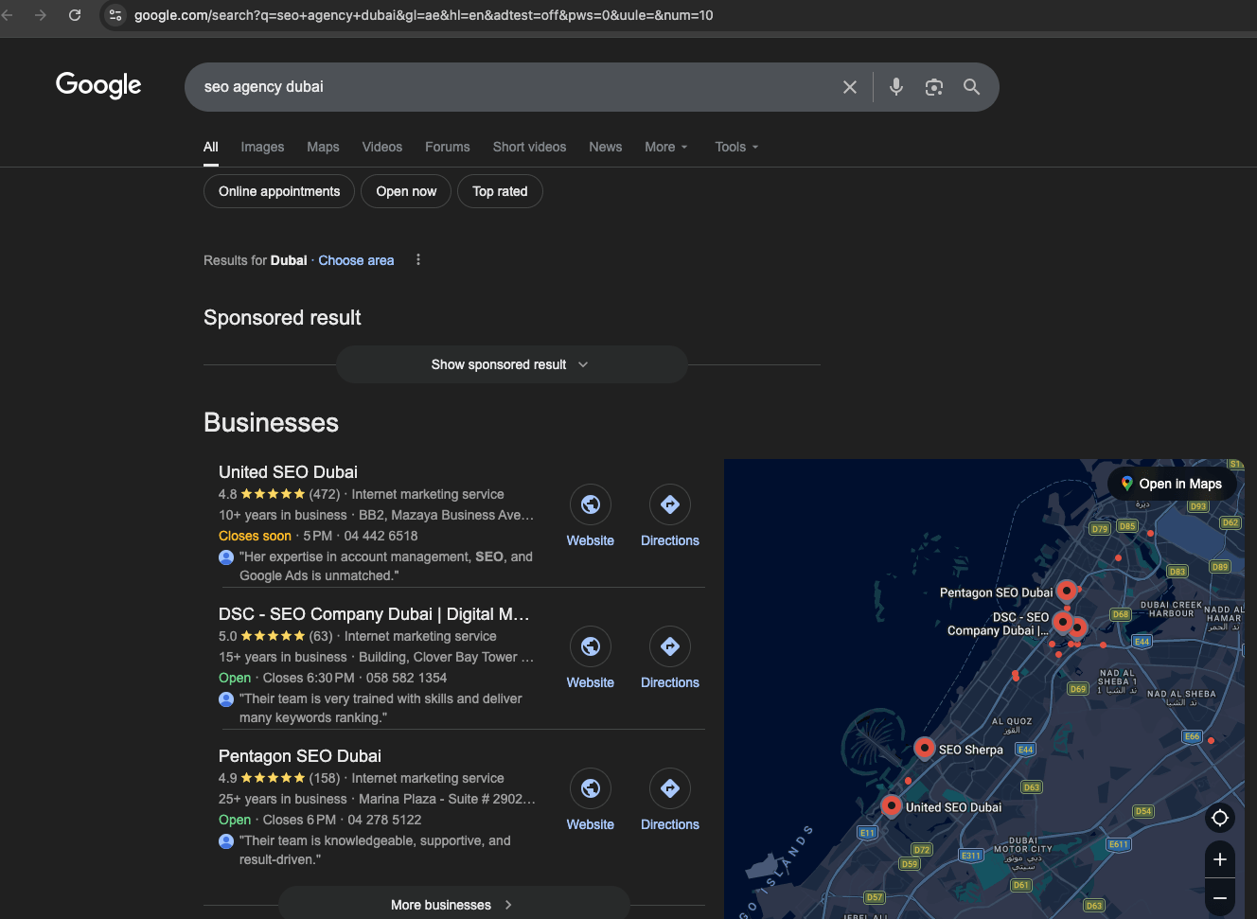
Task: Select the SEO Sherpa map pin
Action: pyautogui.click(x=925, y=748)
